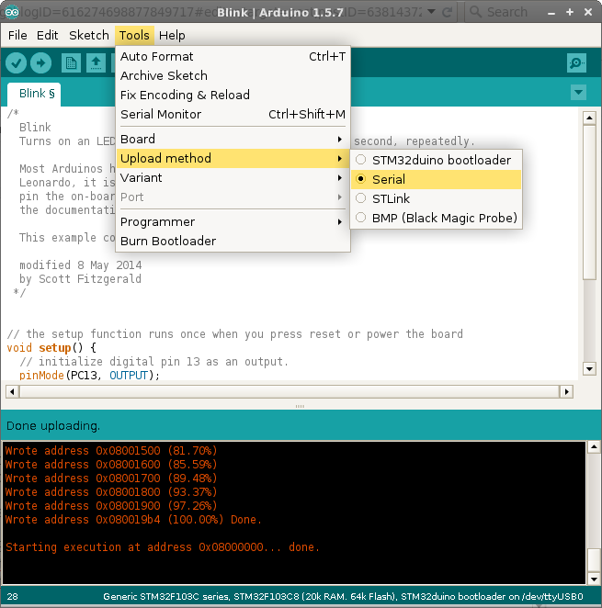Click the horizontal scrollbar left arrow
This screenshot has width=602, height=608.
point(12,391)
